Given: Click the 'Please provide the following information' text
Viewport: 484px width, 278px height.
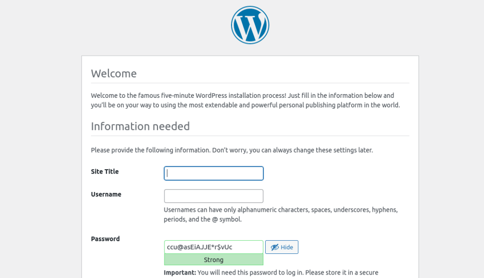Looking at the screenshot, I should pyautogui.click(x=232, y=150).
